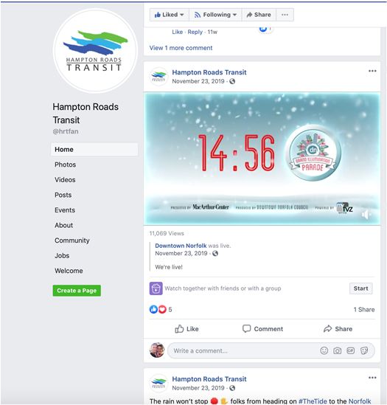Screen dimensions: 387x405
Task: Open options menu on parade video post
Action: (x=372, y=71)
